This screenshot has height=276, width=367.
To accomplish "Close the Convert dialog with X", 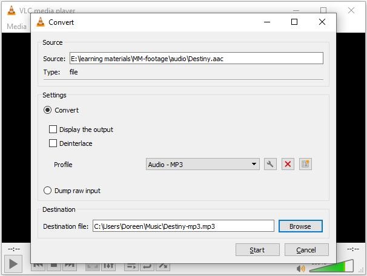I will [x=322, y=22].
